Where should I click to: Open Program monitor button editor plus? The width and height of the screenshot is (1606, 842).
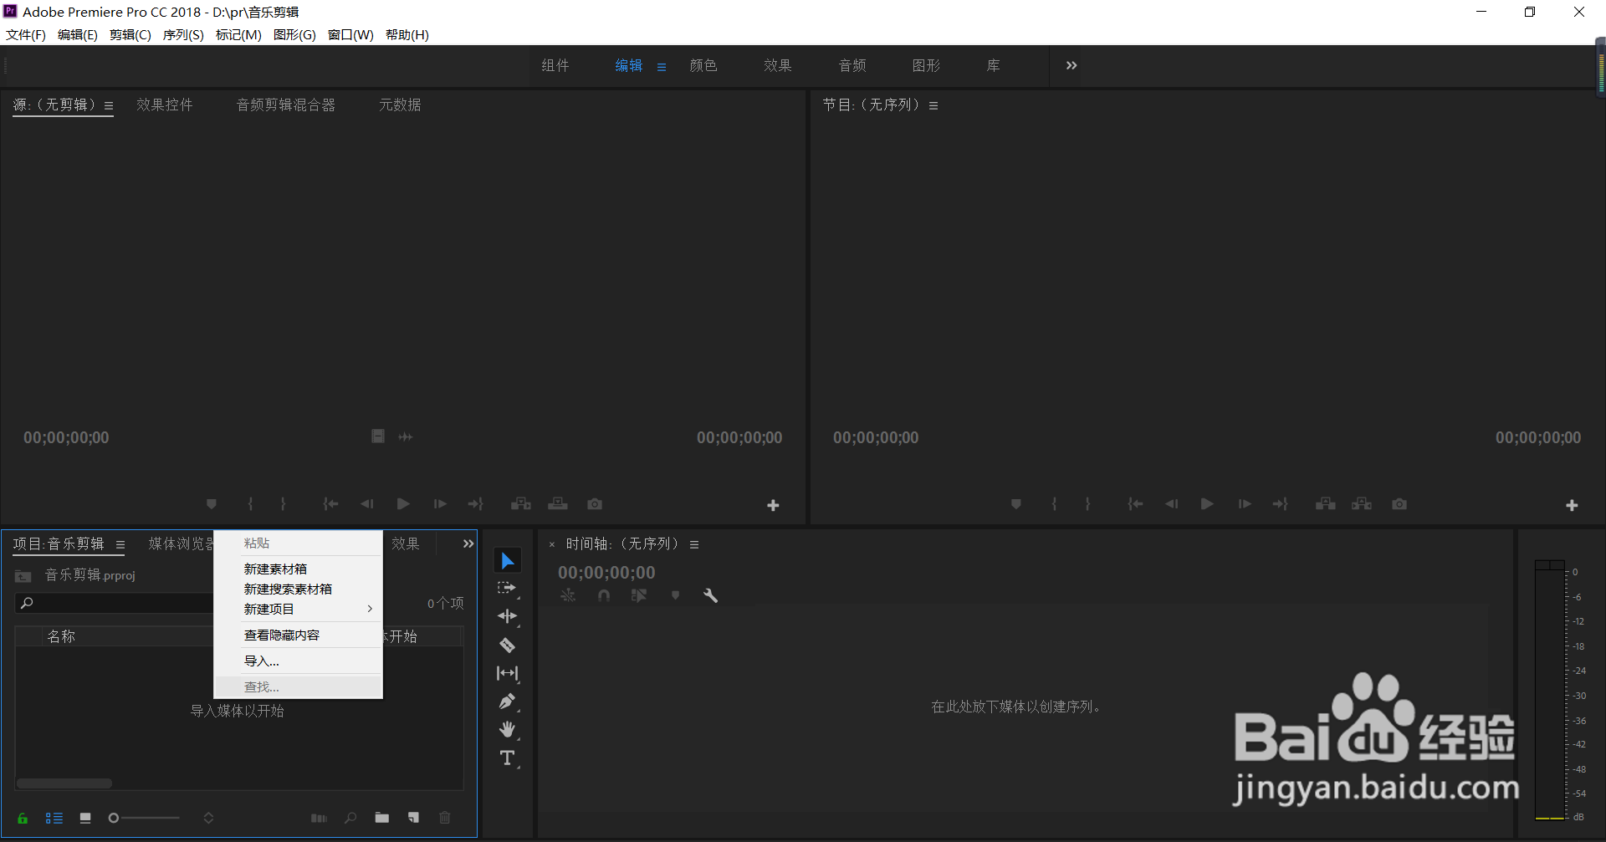pyautogui.click(x=1572, y=505)
